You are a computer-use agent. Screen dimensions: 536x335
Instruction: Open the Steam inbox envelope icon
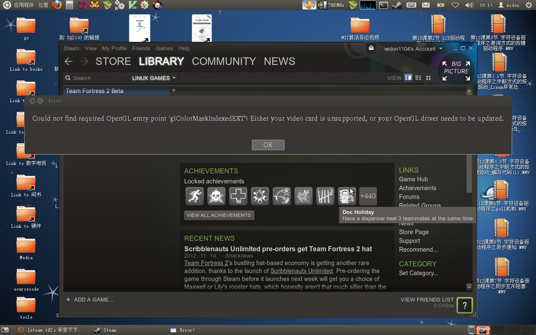coord(371,48)
